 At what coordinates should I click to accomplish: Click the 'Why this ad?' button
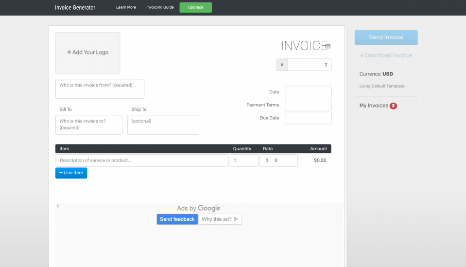220,219
